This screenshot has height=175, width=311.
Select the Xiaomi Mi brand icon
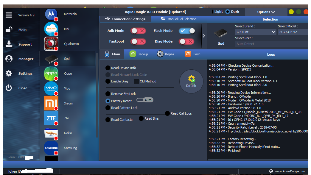point(51,103)
